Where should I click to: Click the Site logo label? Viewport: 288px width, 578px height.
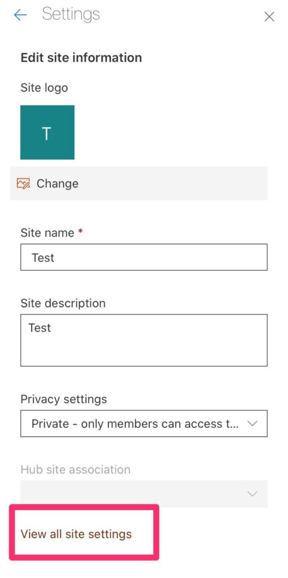44,87
